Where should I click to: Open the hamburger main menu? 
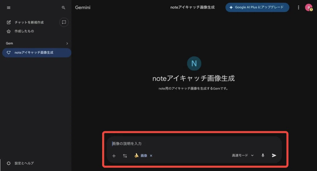[x=9, y=8]
